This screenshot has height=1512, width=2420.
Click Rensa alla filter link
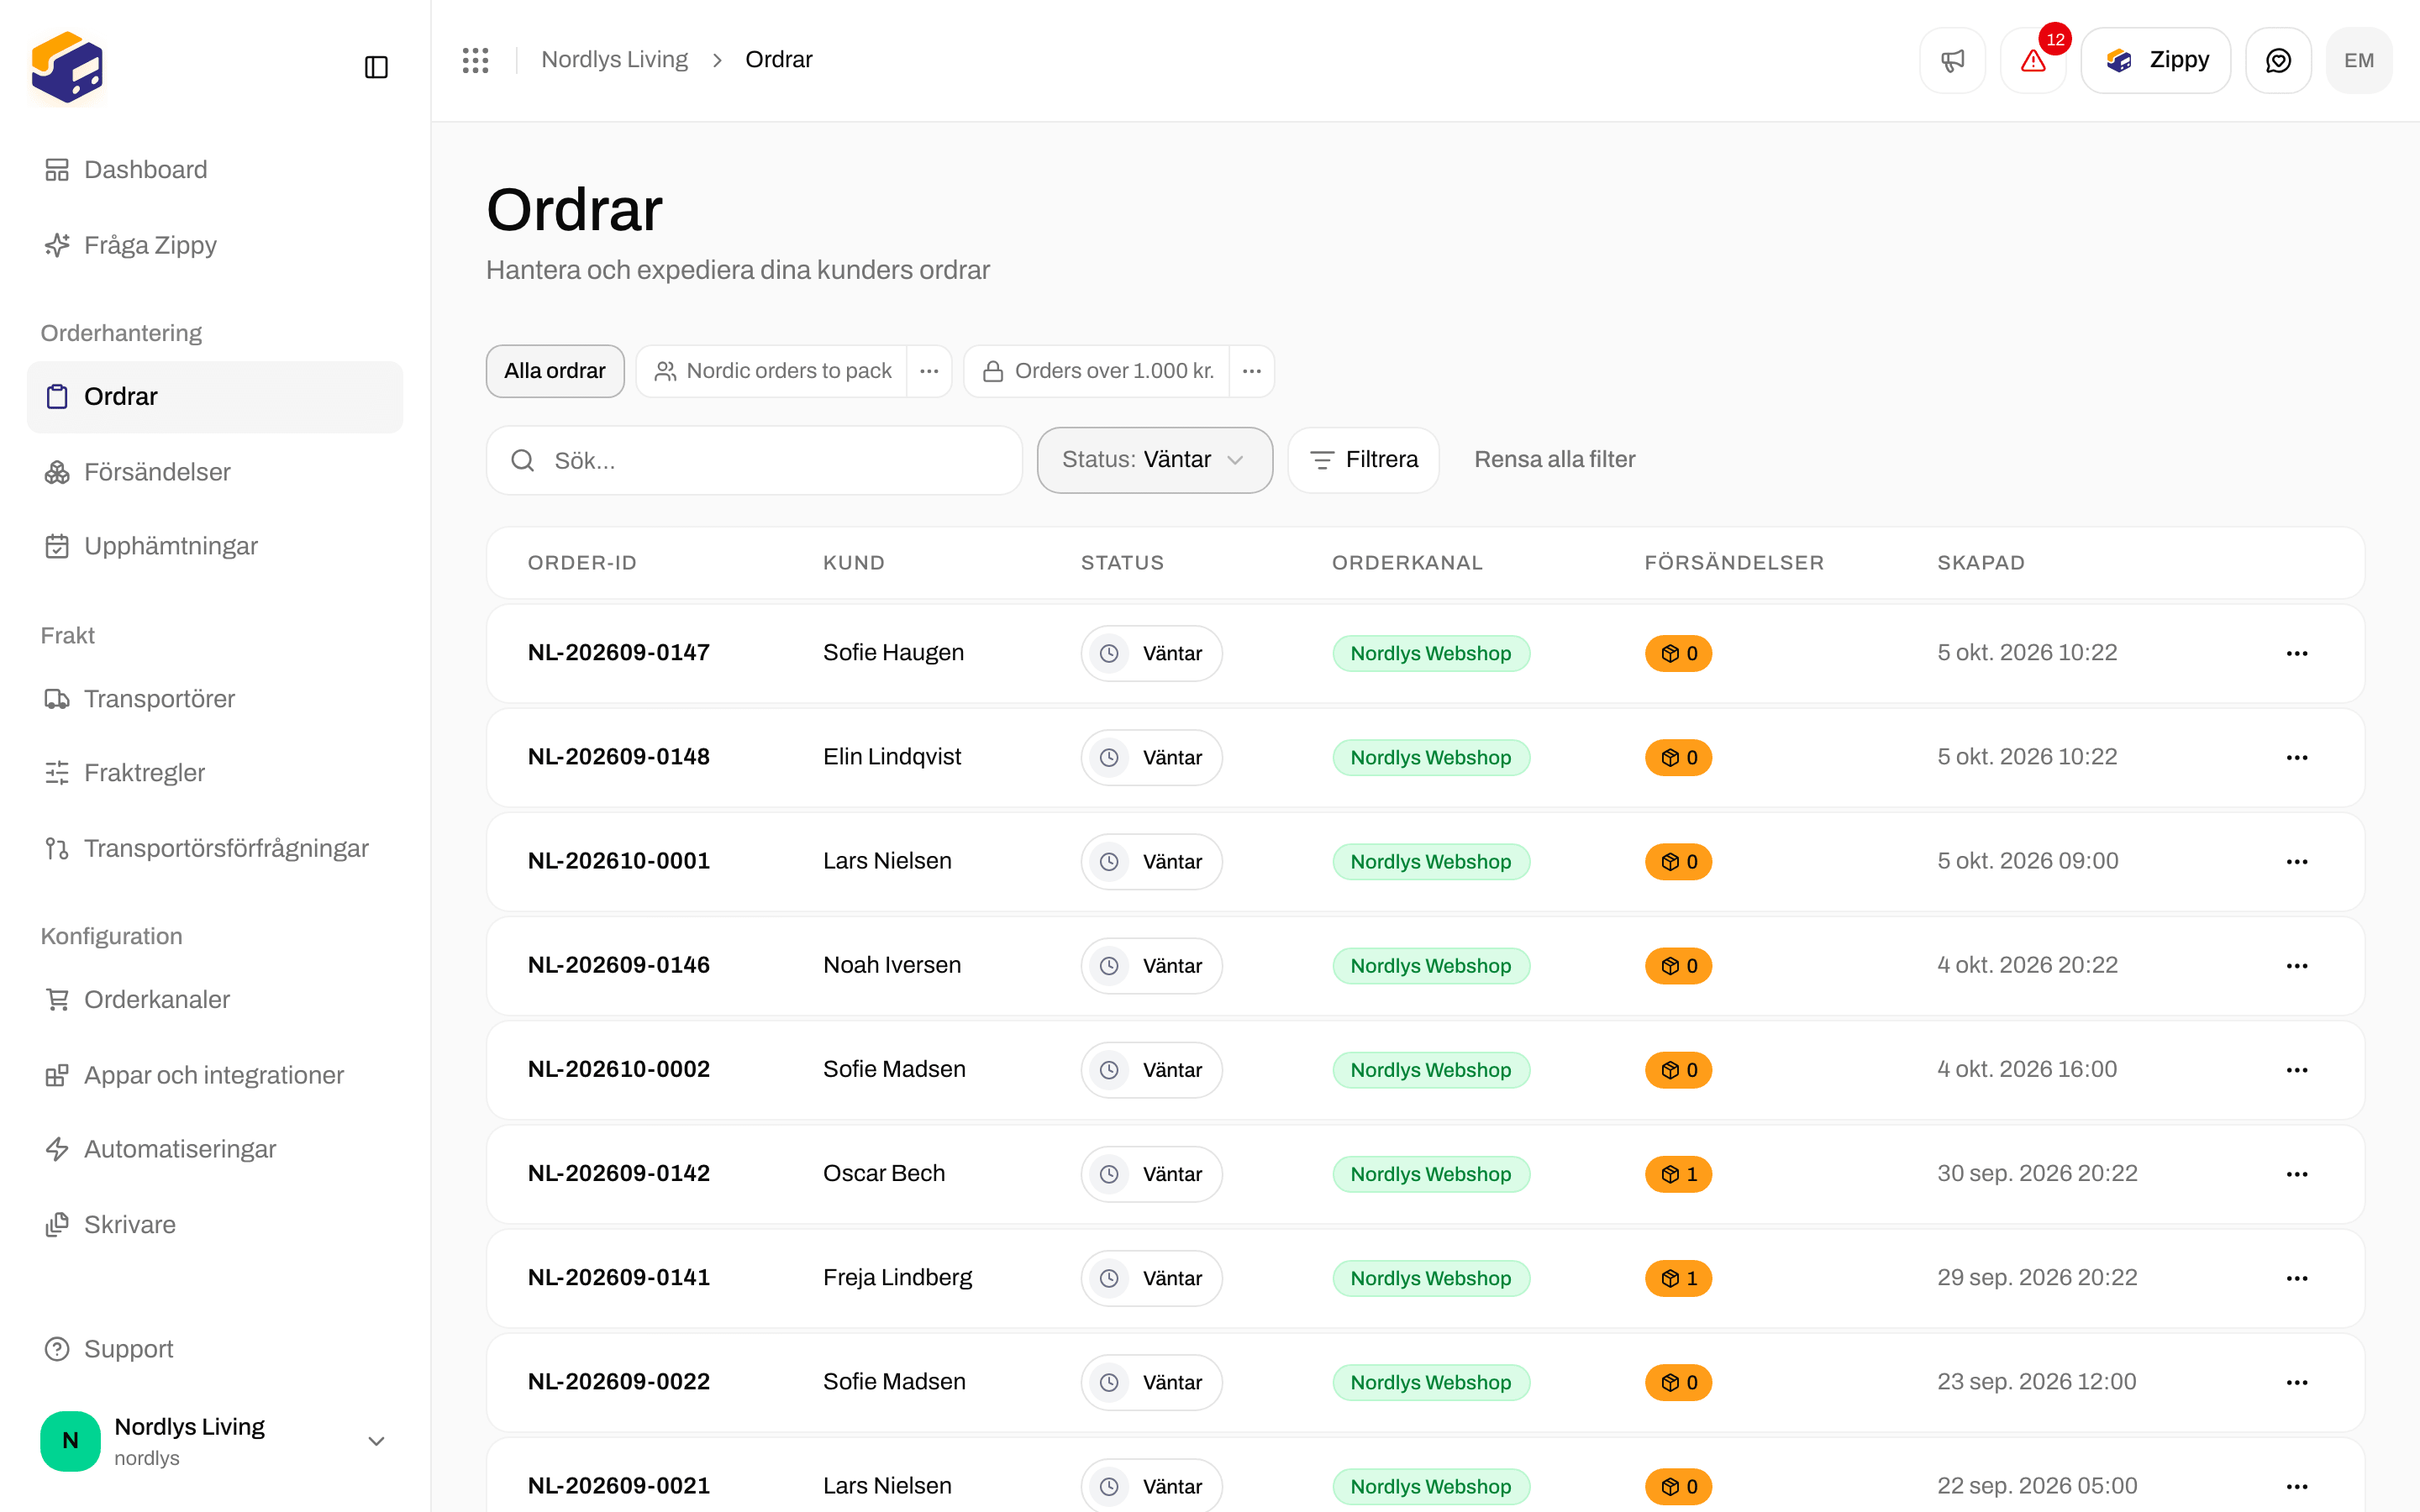click(1554, 460)
